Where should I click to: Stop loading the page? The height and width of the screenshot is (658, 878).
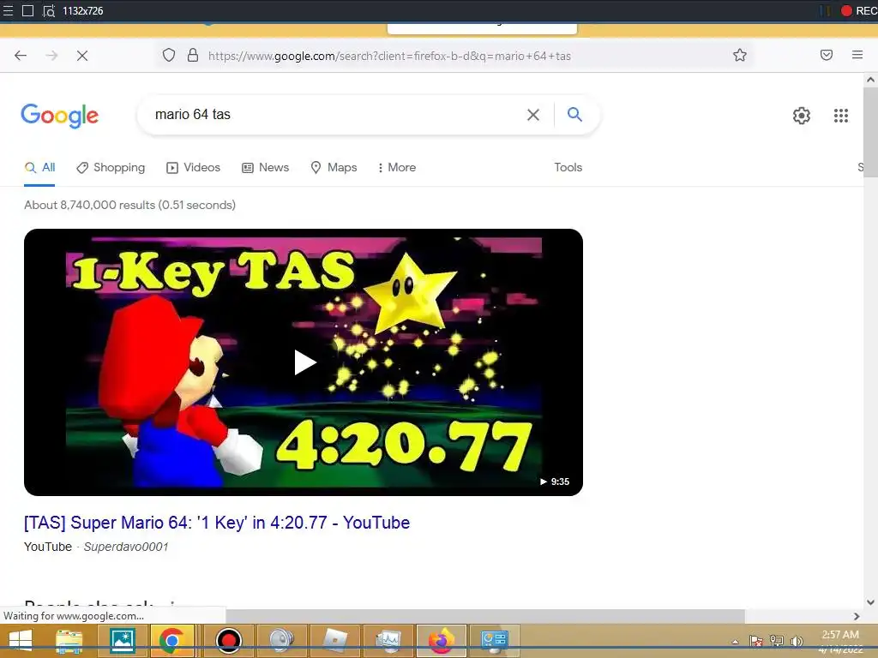tap(82, 56)
